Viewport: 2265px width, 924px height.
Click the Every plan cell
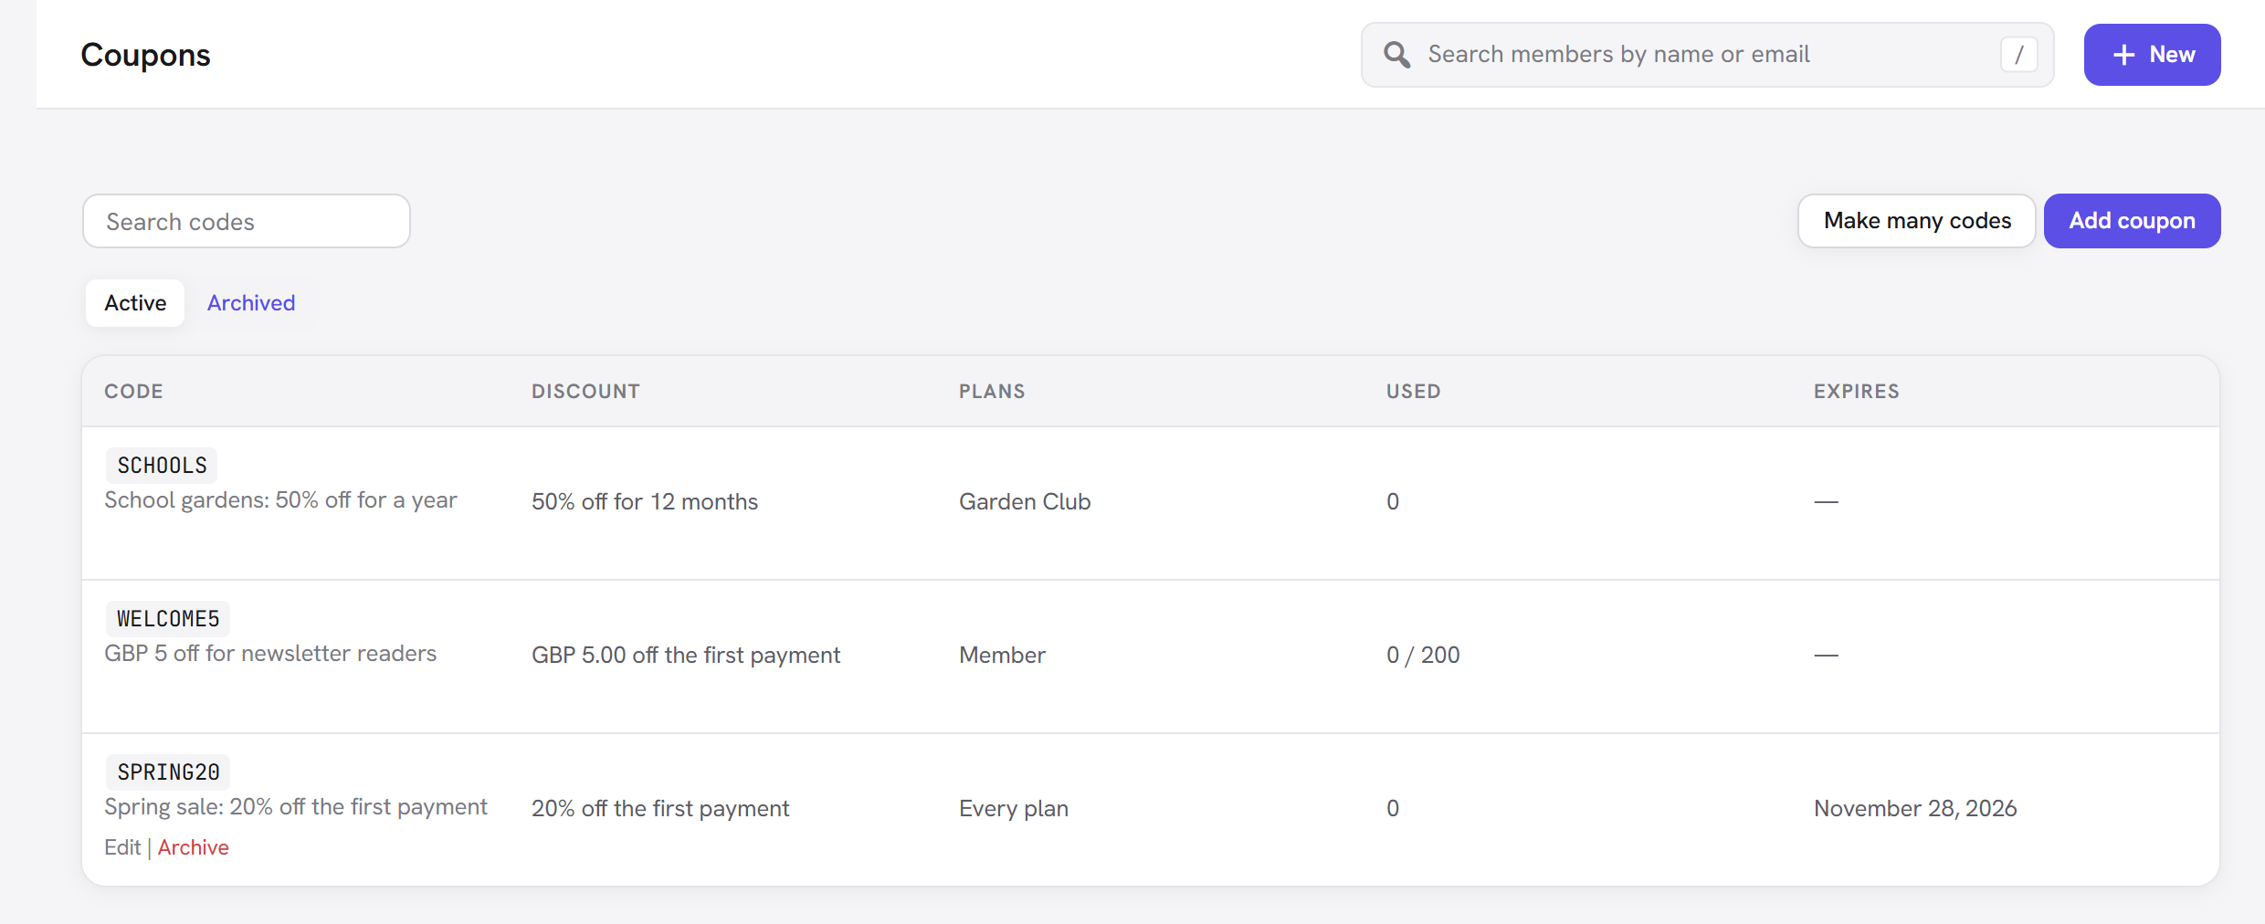pyautogui.click(x=1014, y=808)
